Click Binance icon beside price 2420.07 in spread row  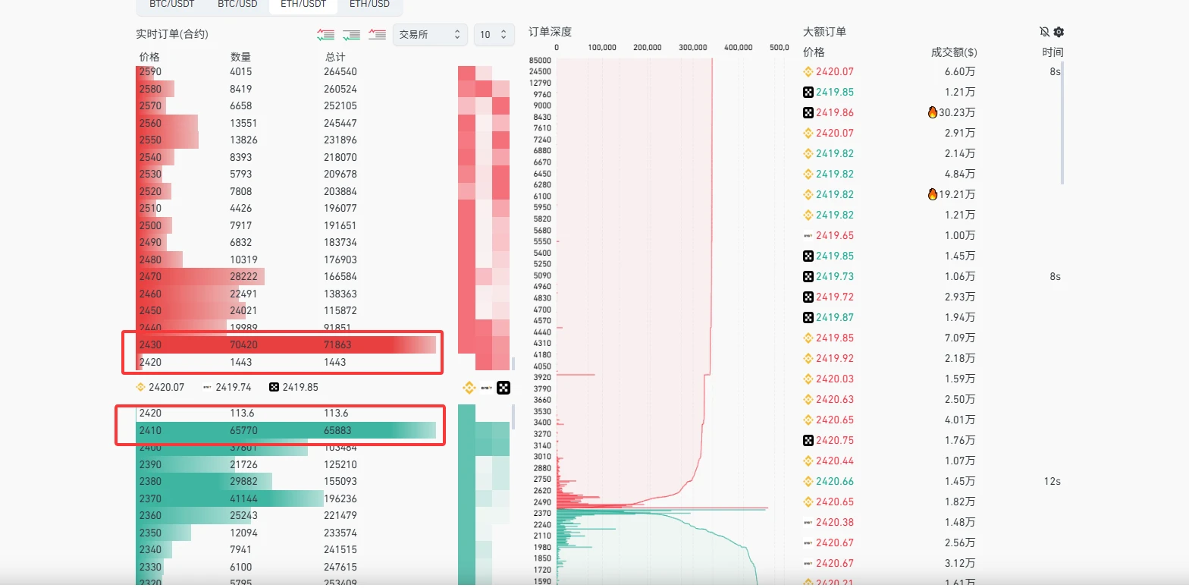pos(140,387)
